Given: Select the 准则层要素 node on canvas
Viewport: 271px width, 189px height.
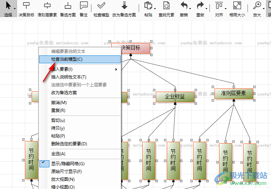Looking at the screenshot, I should pos(234,94).
